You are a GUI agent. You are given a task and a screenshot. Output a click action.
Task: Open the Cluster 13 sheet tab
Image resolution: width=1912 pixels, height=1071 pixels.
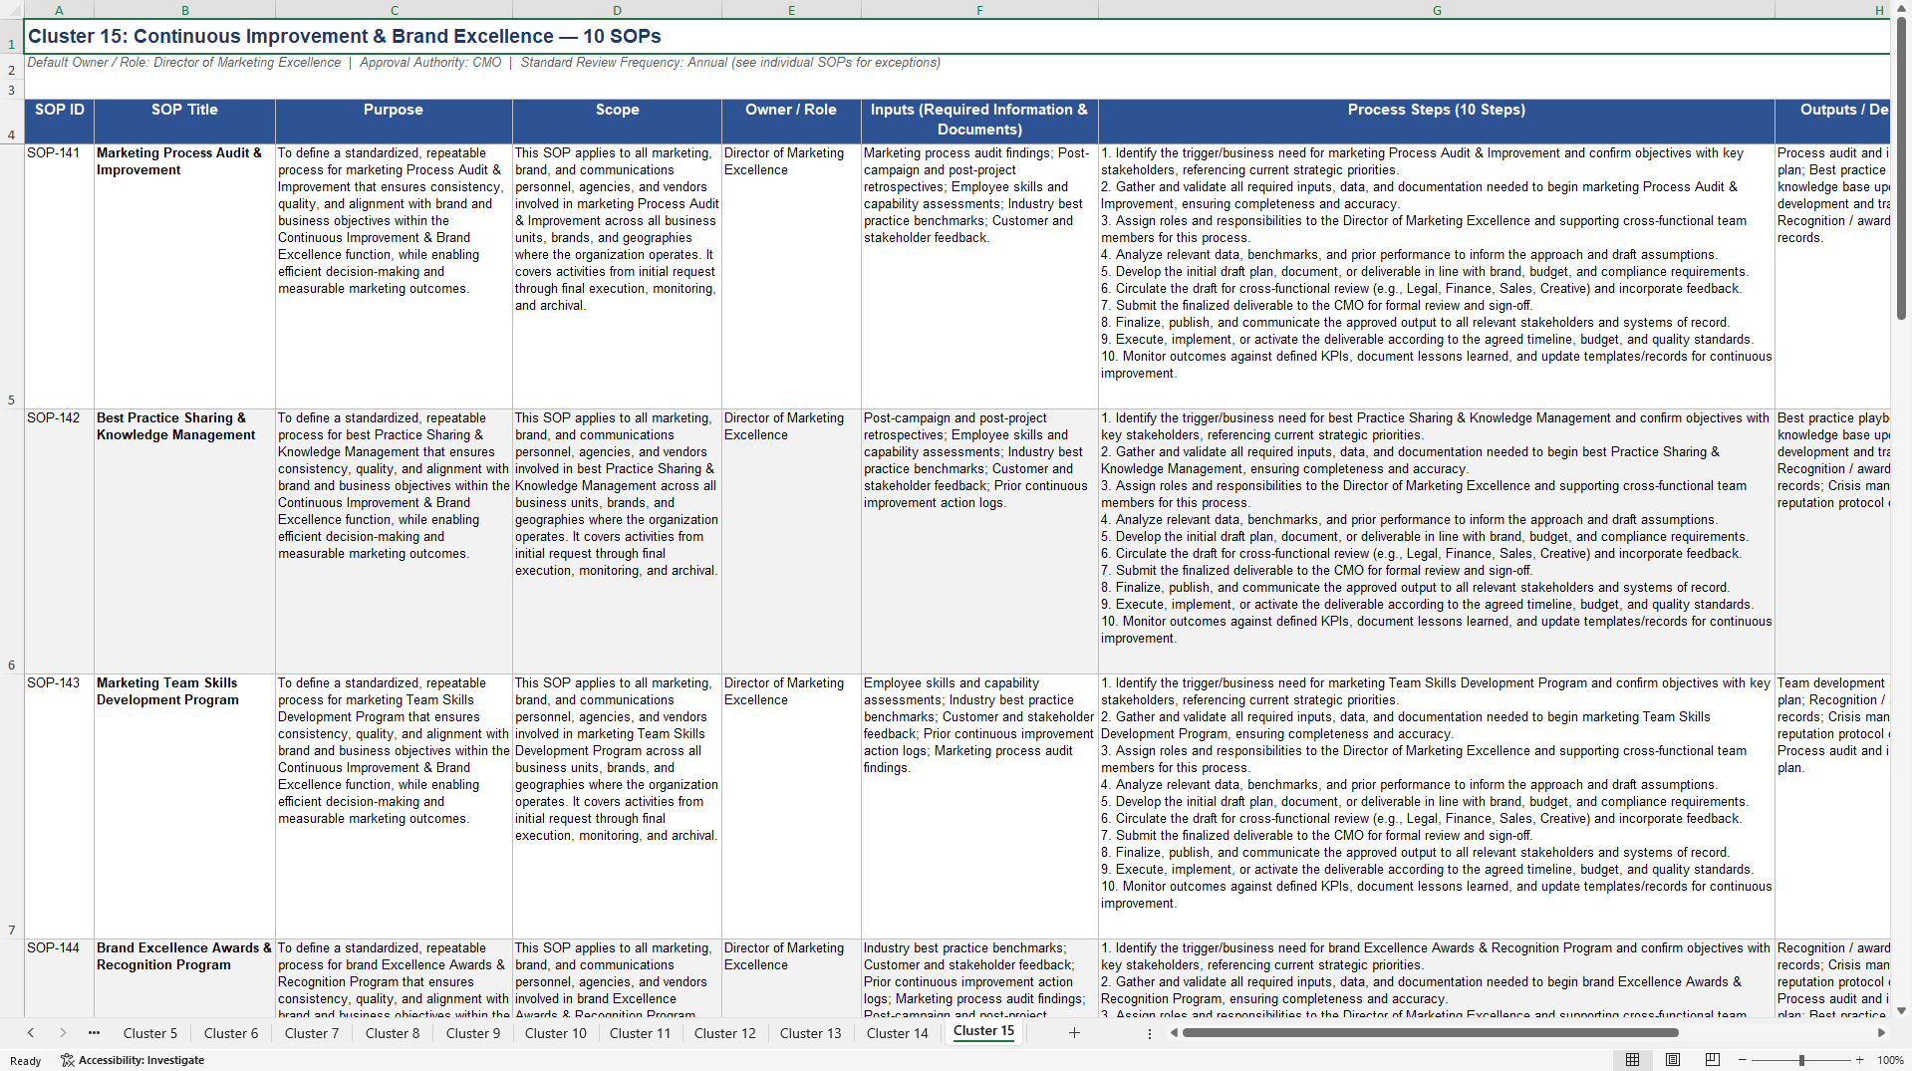(x=811, y=1033)
